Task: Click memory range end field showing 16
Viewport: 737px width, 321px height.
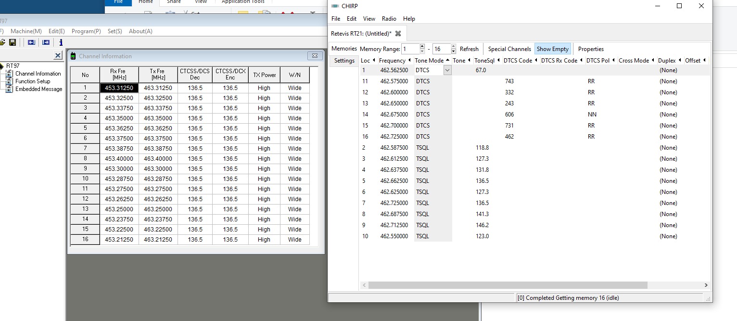Action: point(441,49)
